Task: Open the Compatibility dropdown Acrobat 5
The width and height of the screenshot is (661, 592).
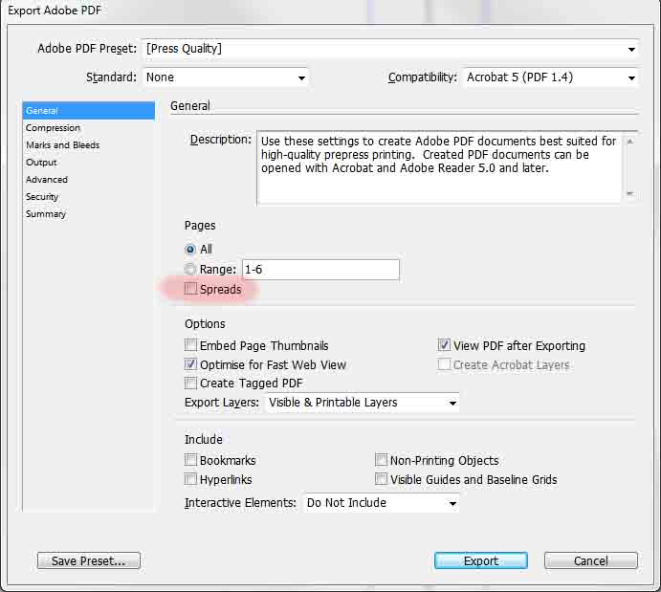Action: pos(551,77)
